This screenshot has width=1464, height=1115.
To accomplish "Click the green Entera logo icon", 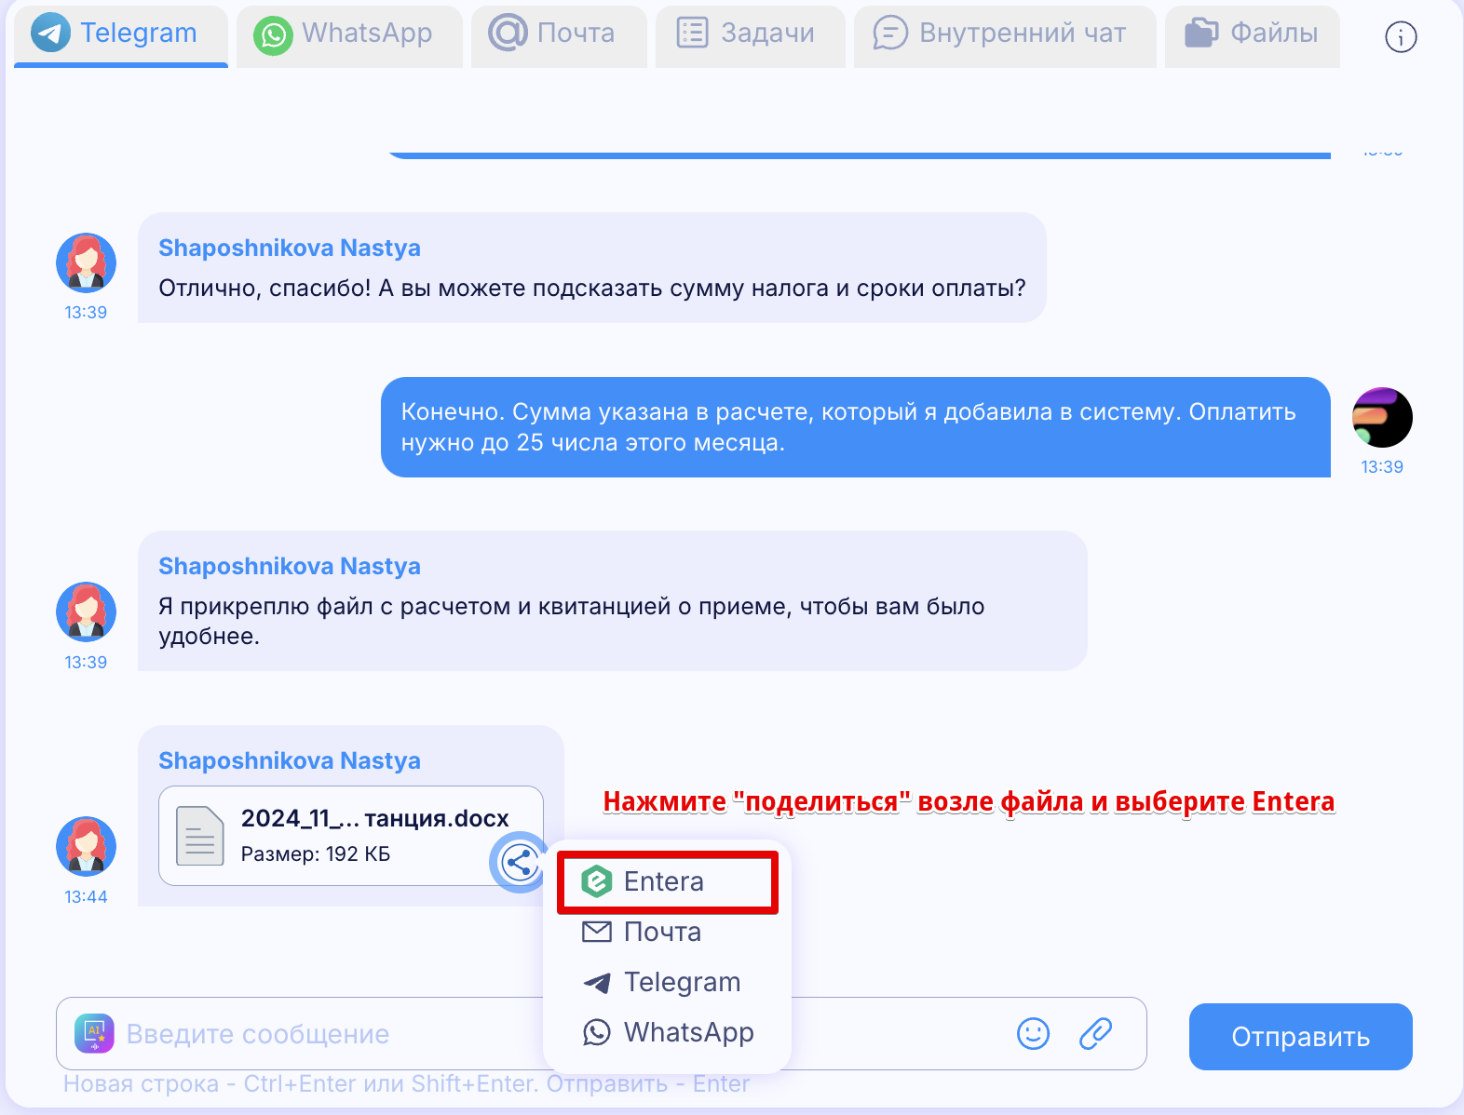I will click(x=596, y=881).
